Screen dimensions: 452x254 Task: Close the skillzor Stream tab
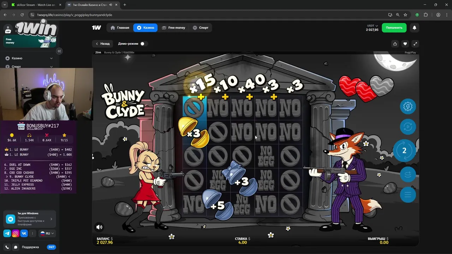60,5
